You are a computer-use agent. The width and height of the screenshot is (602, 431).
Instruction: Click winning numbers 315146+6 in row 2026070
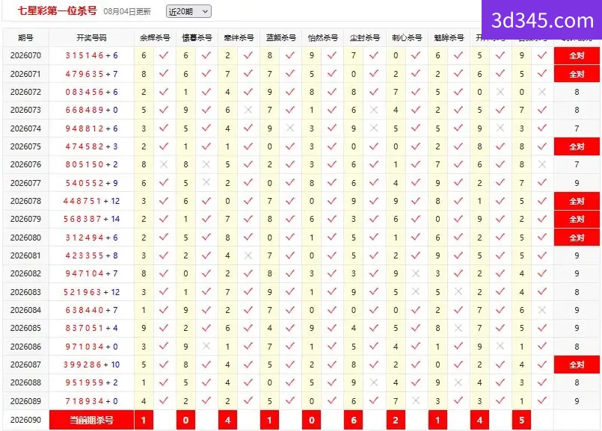[91, 55]
